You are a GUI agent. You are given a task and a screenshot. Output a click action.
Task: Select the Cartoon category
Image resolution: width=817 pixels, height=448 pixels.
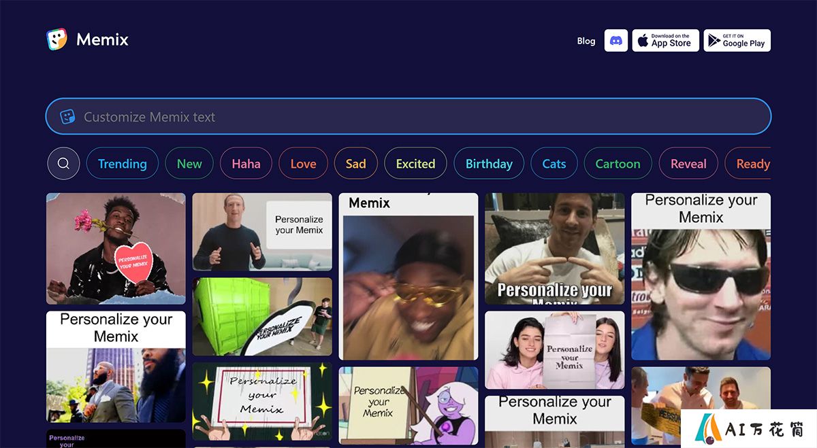tap(618, 163)
